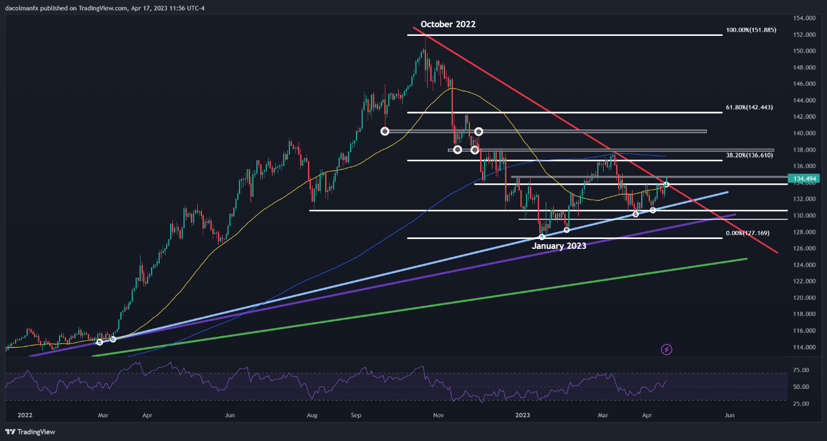Click the 25.00 RSI axis value
827x441 pixels.
pyautogui.click(x=801, y=403)
